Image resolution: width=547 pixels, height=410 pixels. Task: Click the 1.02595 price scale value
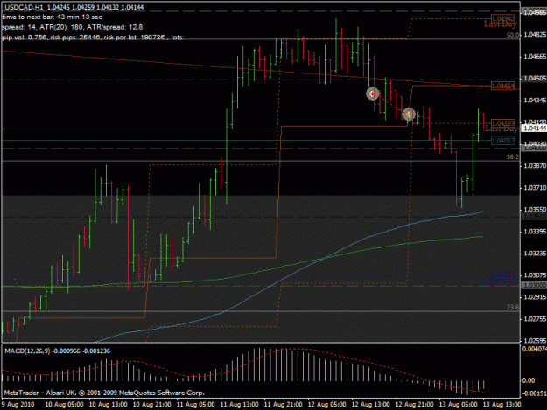click(535, 341)
